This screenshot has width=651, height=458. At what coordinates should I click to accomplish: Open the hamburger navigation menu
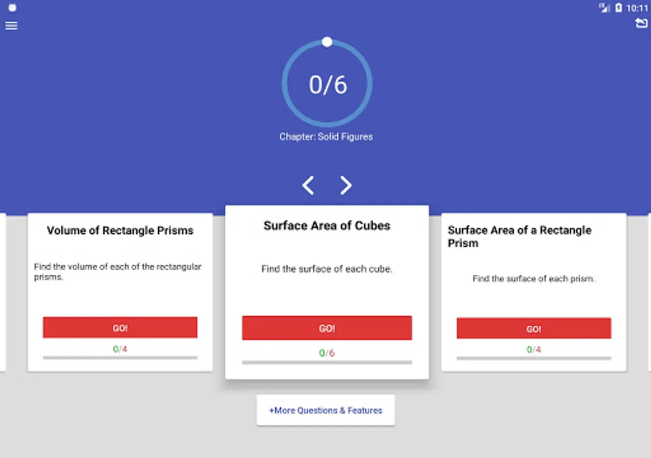(x=11, y=25)
